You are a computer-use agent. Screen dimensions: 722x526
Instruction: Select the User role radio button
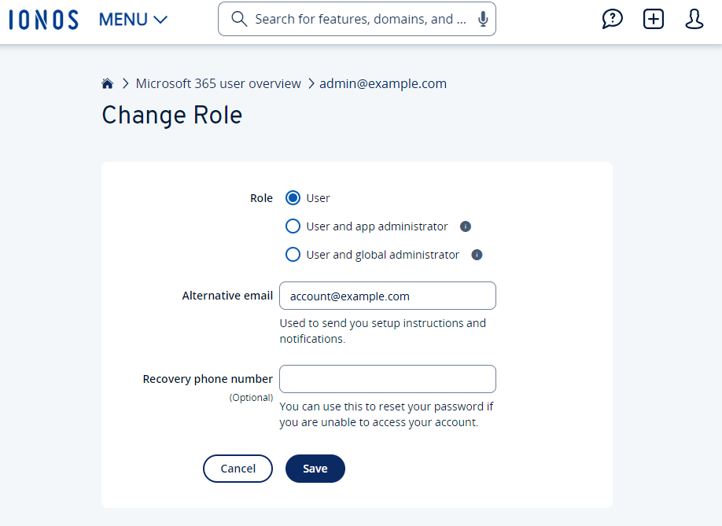[x=293, y=198]
